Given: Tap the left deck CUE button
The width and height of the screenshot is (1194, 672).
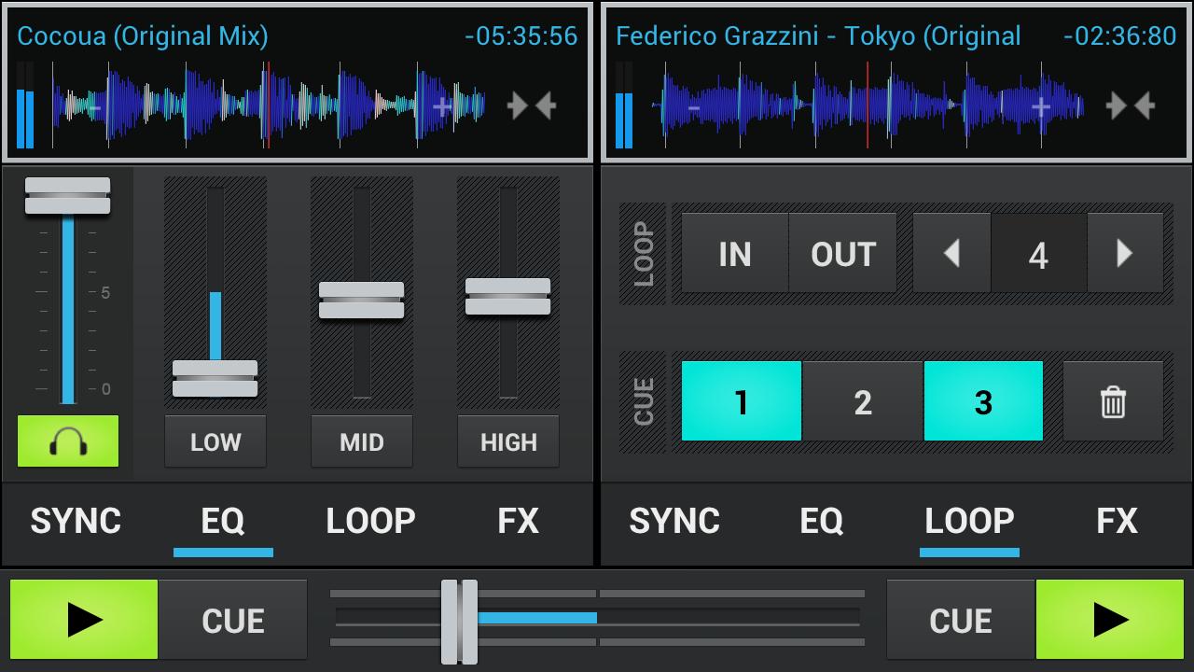Looking at the screenshot, I should pyautogui.click(x=232, y=620).
